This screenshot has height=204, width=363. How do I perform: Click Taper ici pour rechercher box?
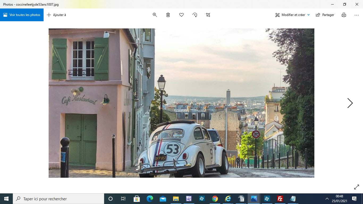click(58, 199)
